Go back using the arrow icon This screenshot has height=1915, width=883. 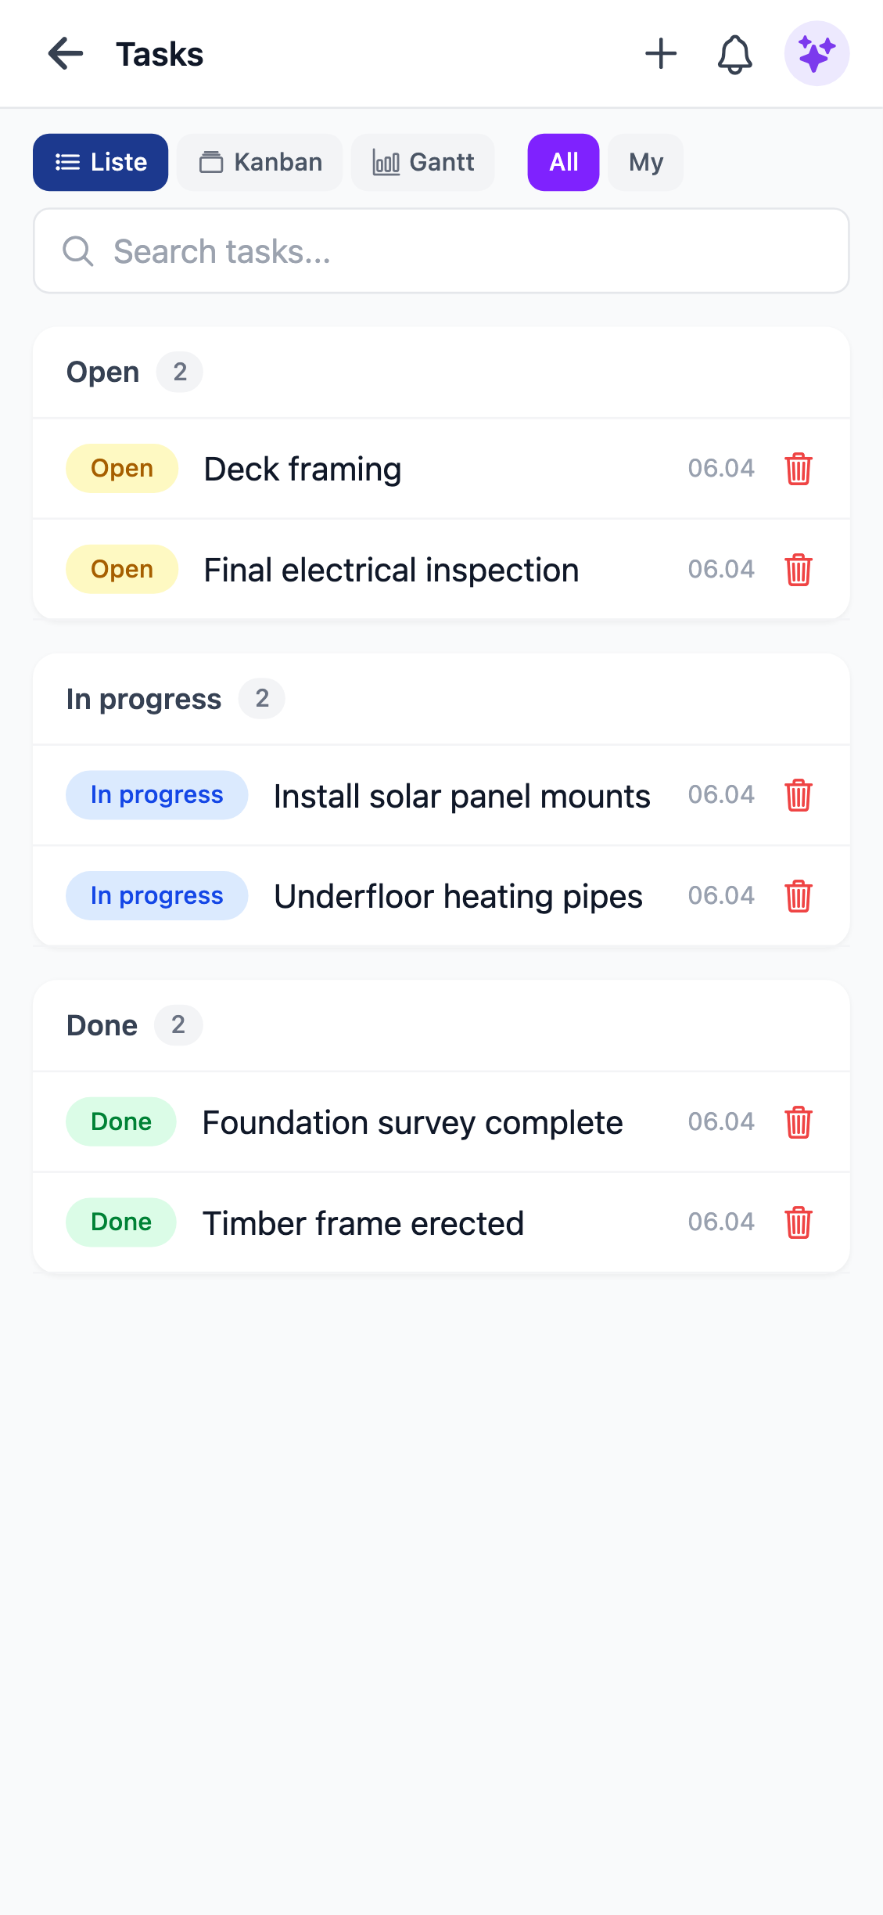[x=66, y=54]
